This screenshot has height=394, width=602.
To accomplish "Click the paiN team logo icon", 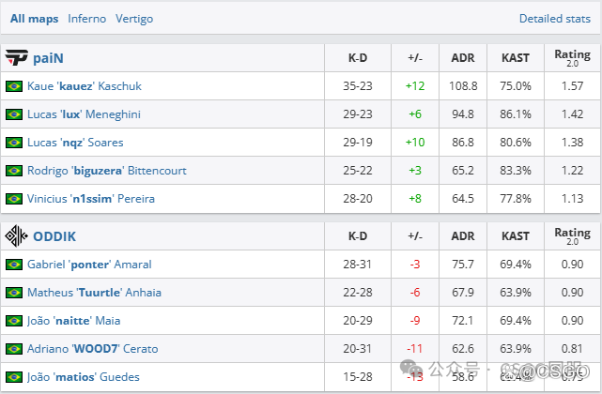I will click(16, 58).
